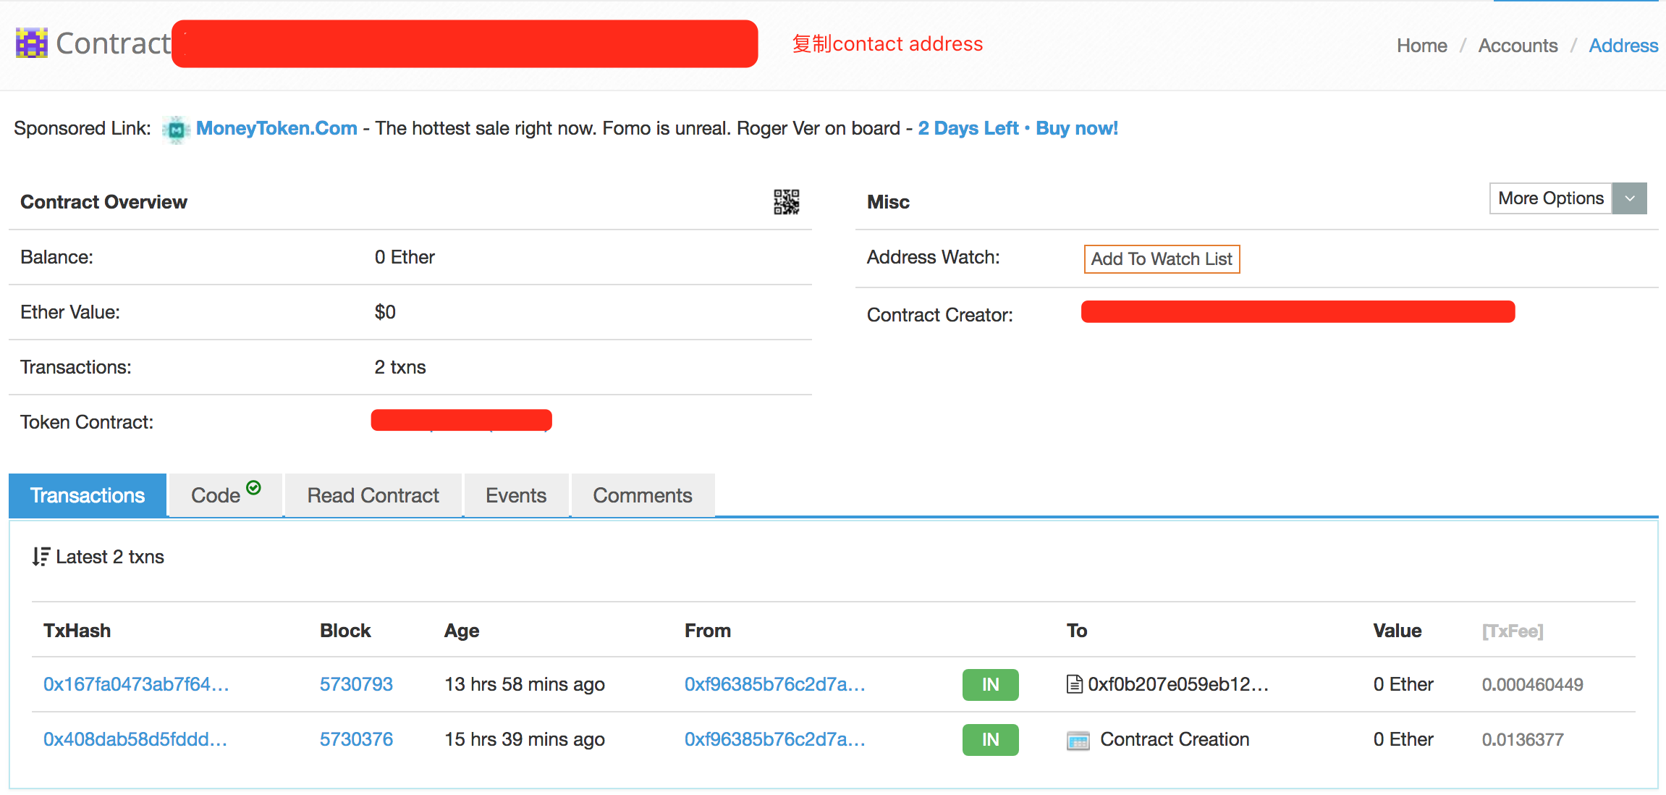Open the Read Contract tab
Viewport: 1666px width, 795px height.
coord(373,495)
